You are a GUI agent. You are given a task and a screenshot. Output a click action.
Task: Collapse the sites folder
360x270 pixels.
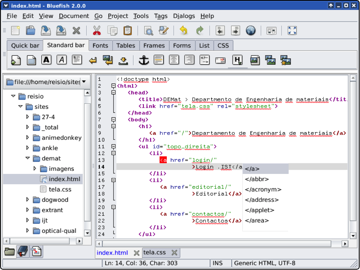(x=20, y=106)
